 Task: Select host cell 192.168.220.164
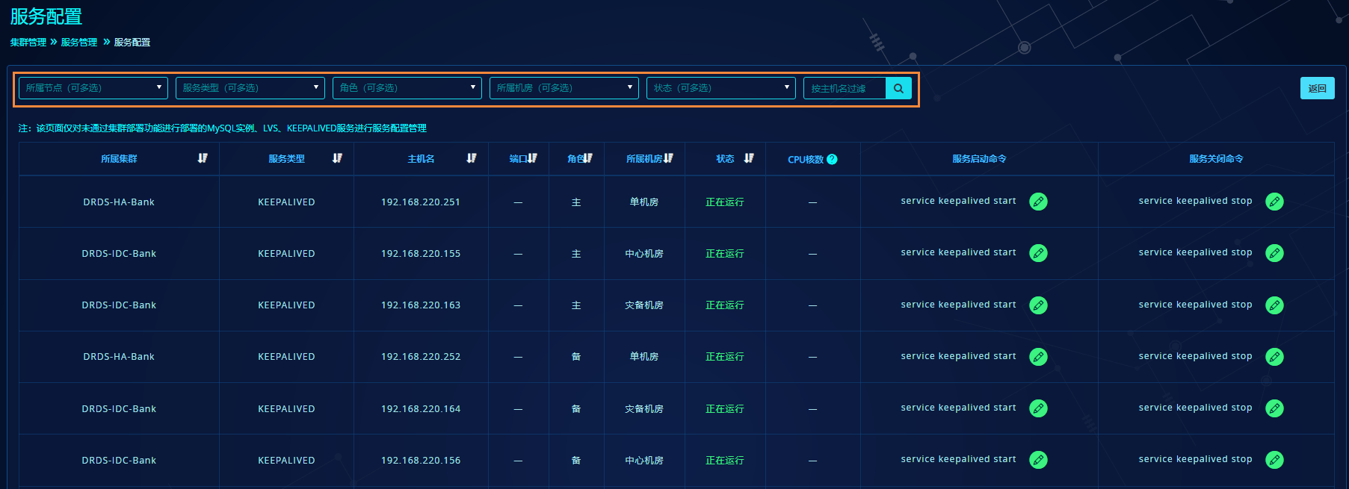(x=421, y=409)
